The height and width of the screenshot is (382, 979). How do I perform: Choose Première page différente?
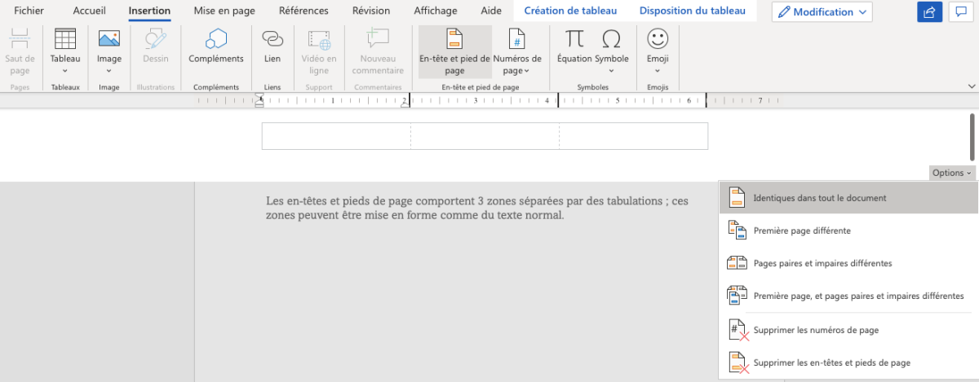(848, 231)
